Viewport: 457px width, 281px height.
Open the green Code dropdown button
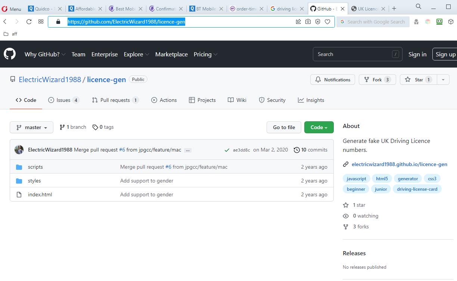pos(319,127)
